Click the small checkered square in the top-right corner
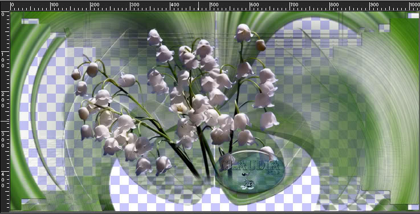Viewport: 420px width, 214px height. (413, 15)
